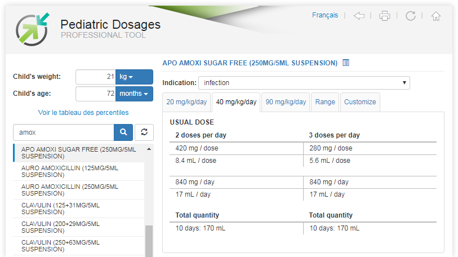Click '10 days: 170 mL' under 2 doses
The height and width of the screenshot is (257, 458).
(x=201, y=228)
